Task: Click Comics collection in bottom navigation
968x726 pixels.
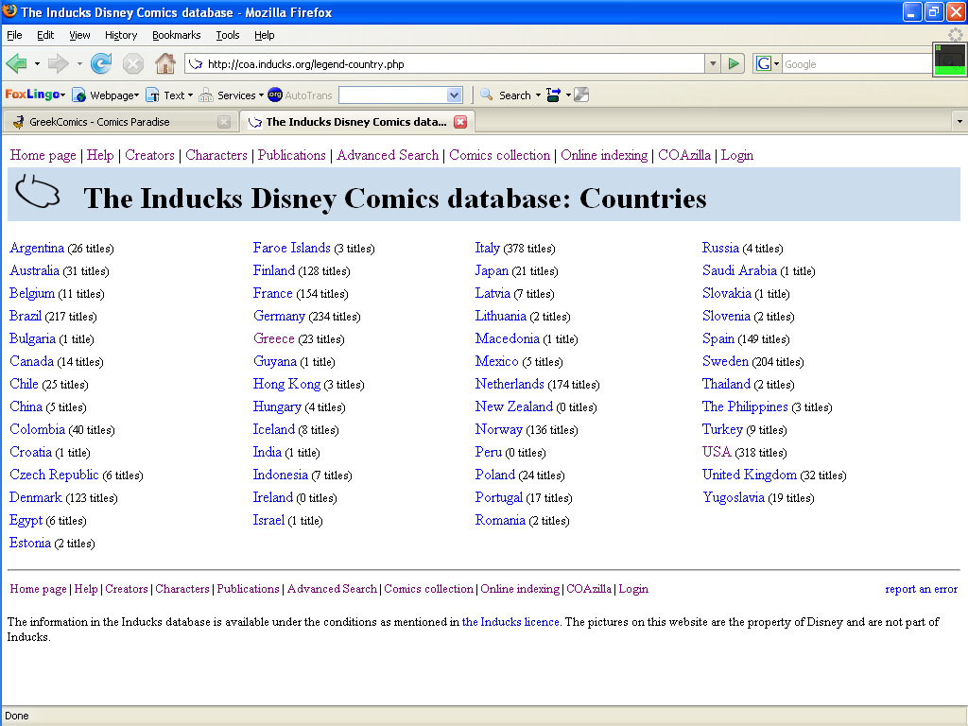Action: (428, 589)
